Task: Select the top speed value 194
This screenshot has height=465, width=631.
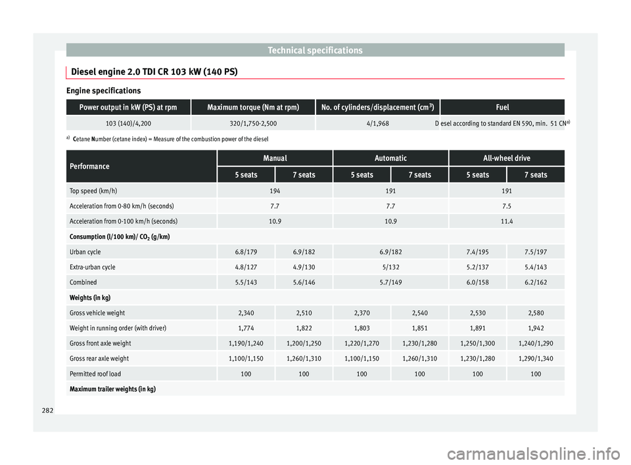Action: coord(275,191)
